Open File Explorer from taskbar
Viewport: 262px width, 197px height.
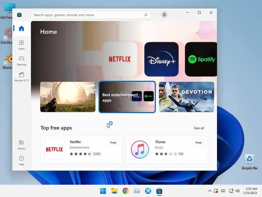point(114,191)
